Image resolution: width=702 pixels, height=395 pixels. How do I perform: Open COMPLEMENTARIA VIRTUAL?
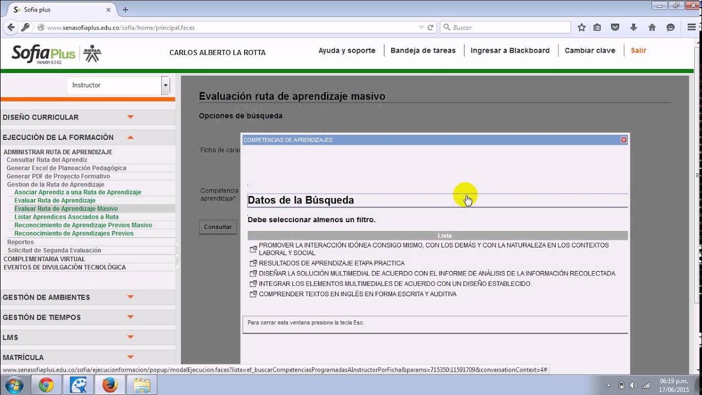coord(44,259)
